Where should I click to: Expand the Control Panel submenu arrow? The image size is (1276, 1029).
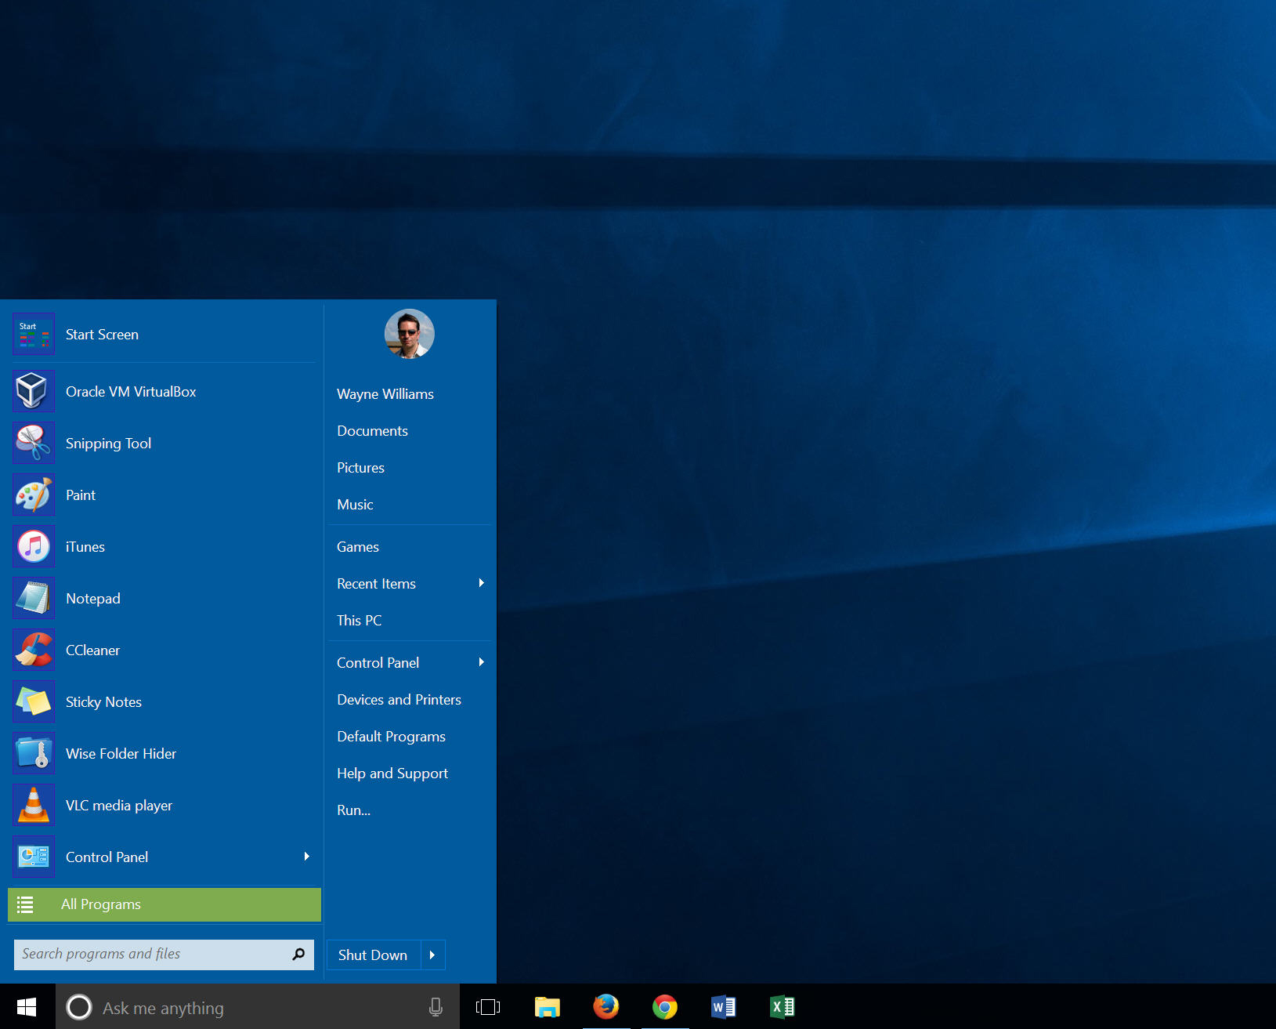(x=480, y=662)
